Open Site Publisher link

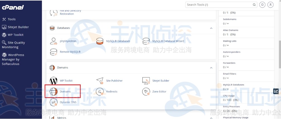pos(114,81)
